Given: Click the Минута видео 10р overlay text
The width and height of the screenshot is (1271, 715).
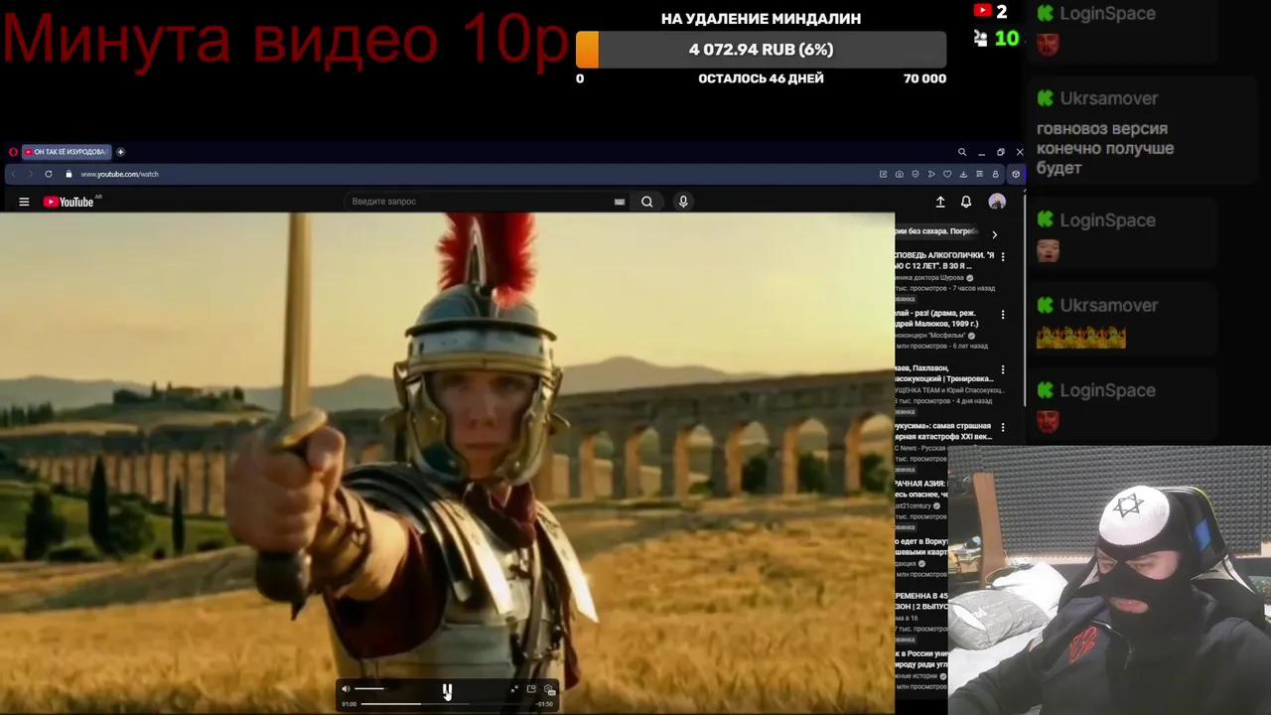Looking at the screenshot, I should pyautogui.click(x=286, y=40).
